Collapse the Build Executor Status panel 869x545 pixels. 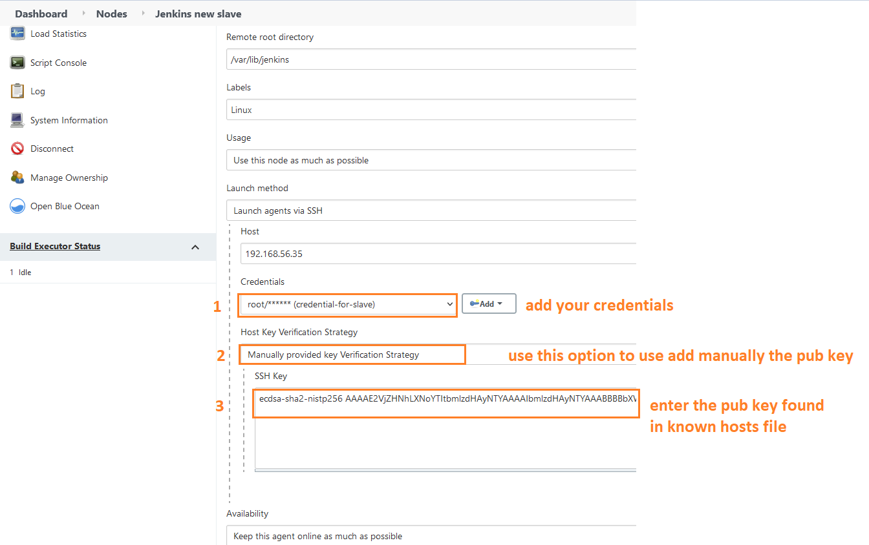click(x=195, y=247)
